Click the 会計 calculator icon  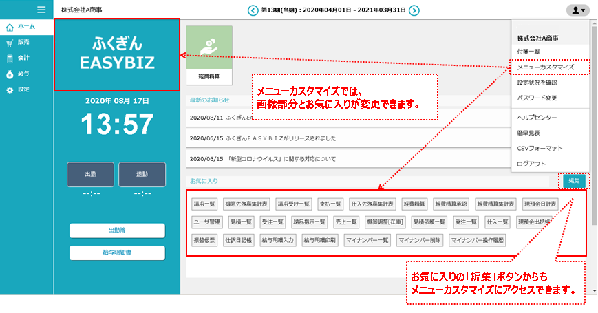10,58
